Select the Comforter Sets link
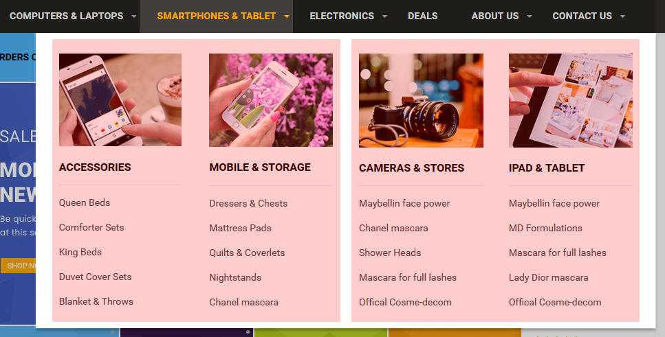This screenshot has width=665, height=337. click(x=91, y=227)
